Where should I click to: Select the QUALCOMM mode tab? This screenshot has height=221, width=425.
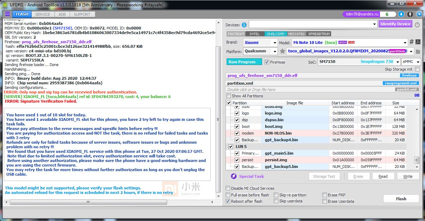point(275,34)
